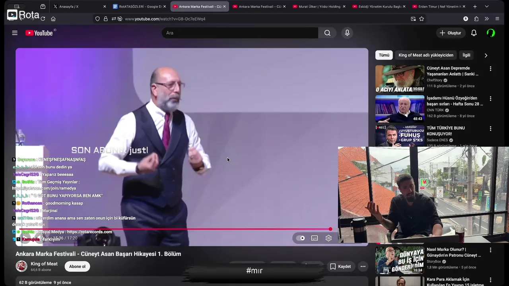Viewport: 509px width, 286px height.
Task: Switch to Murat Ülker Yıldız Holding tab
Action: 319,6
